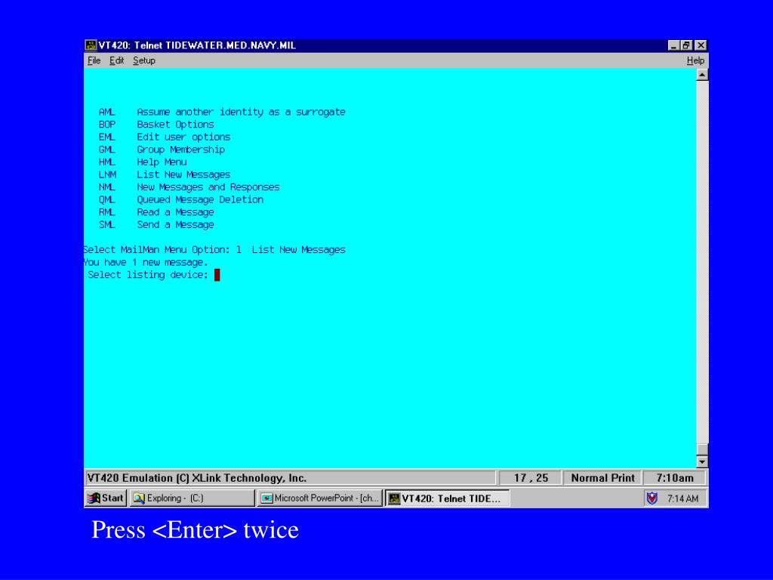Click the VT420 icon in taskbar button

394,498
